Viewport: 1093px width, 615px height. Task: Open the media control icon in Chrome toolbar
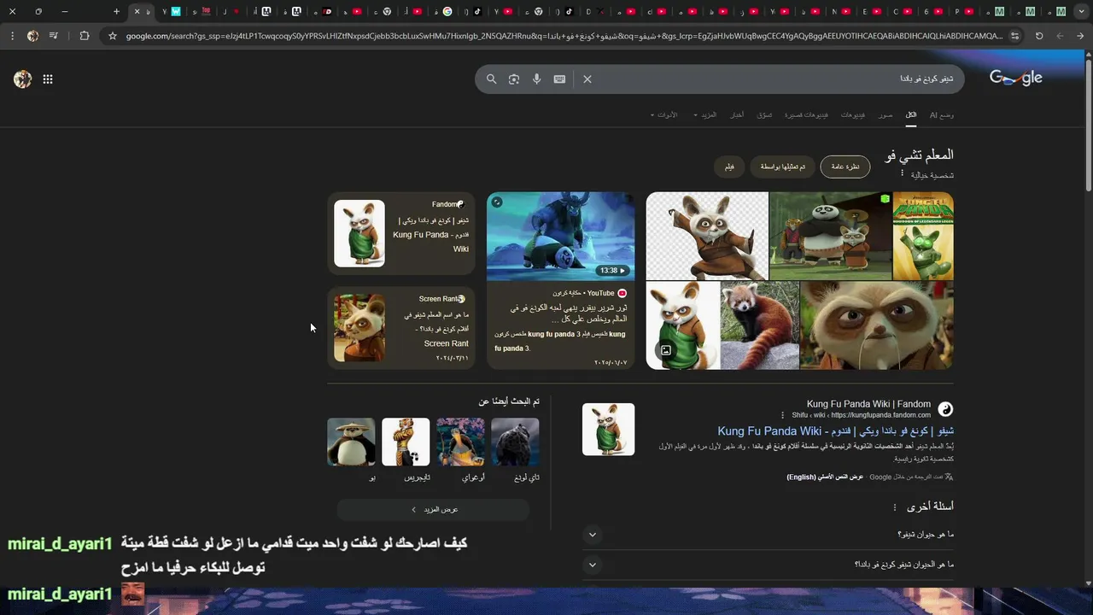pos(54,36)
